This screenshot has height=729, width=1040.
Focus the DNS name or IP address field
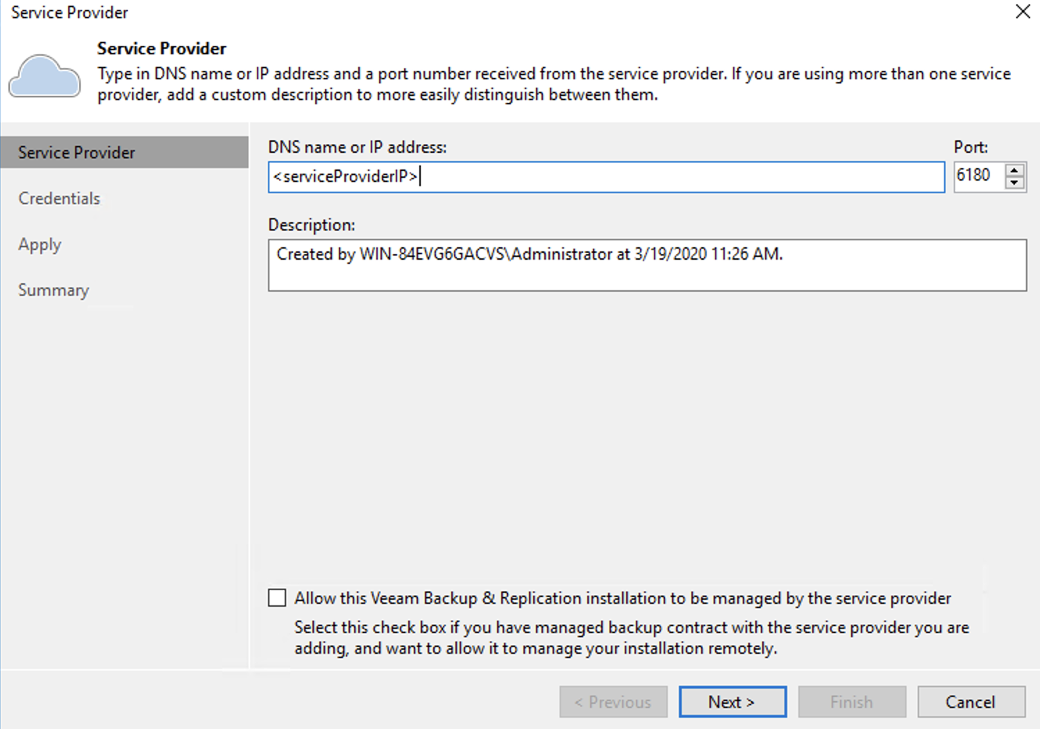(606, 177)
